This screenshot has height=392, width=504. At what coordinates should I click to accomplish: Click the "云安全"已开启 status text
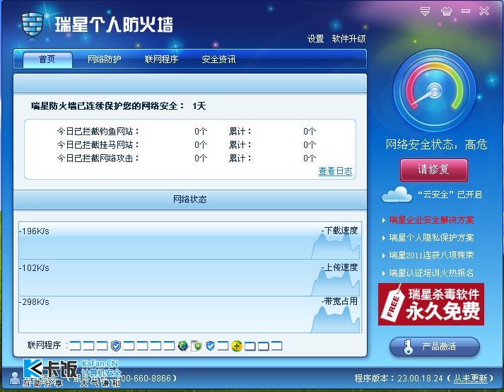[450, 195]
